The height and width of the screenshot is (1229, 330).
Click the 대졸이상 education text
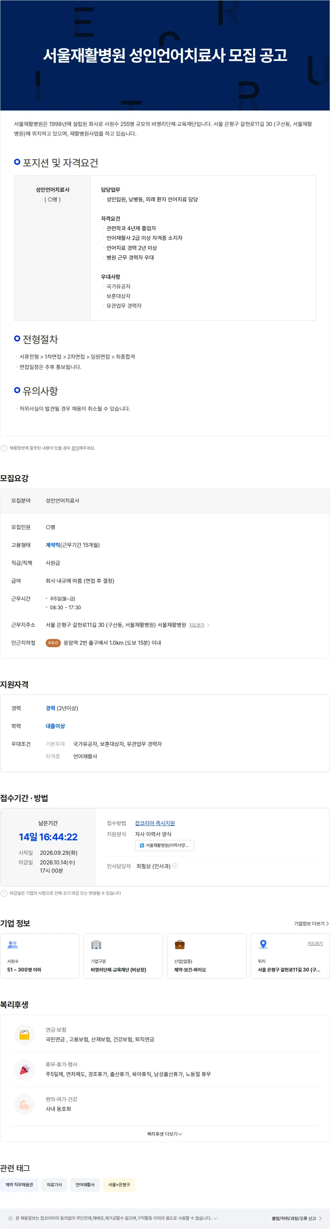click(55, 726)
